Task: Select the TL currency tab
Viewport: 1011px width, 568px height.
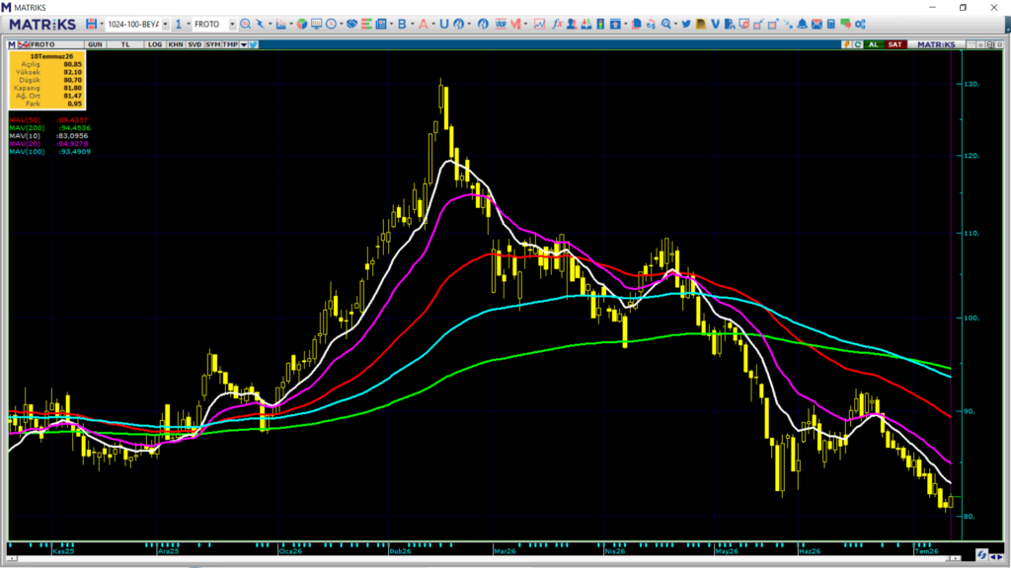Action: tap(125, 44)
